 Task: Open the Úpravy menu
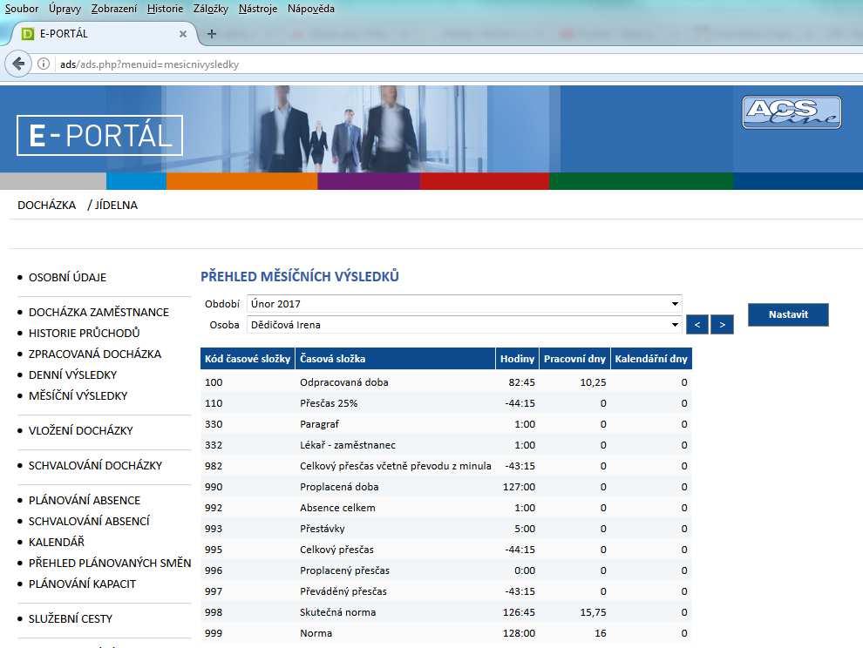[65, 9]
